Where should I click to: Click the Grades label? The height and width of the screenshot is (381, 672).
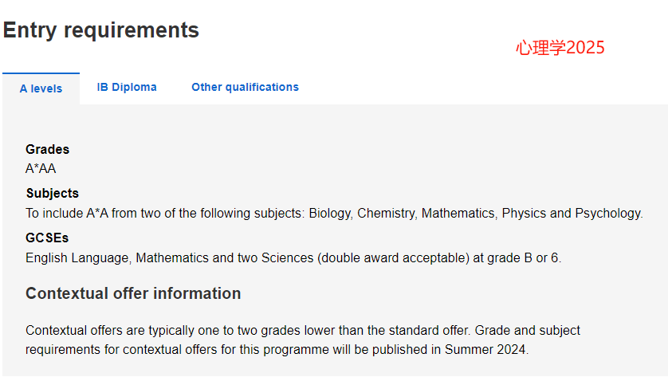tap(47, 150)
